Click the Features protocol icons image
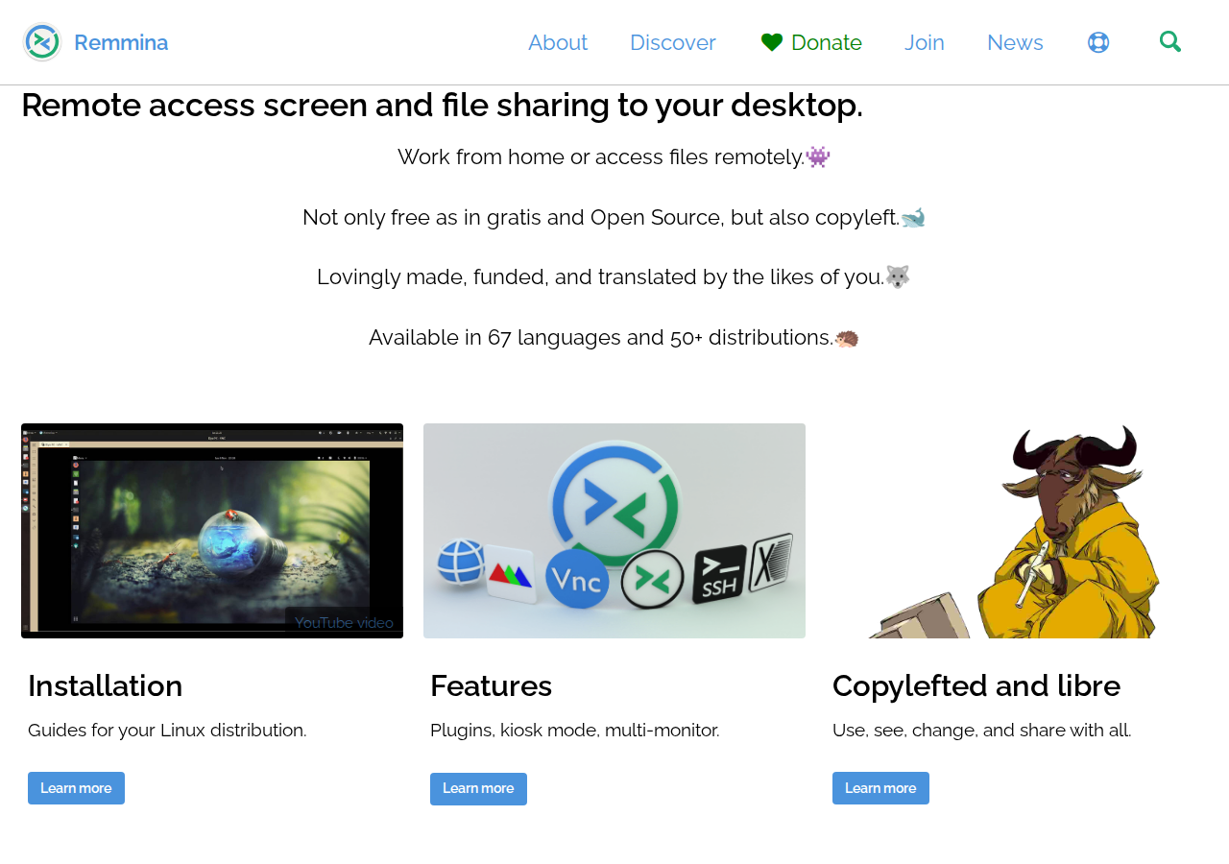 614,531
